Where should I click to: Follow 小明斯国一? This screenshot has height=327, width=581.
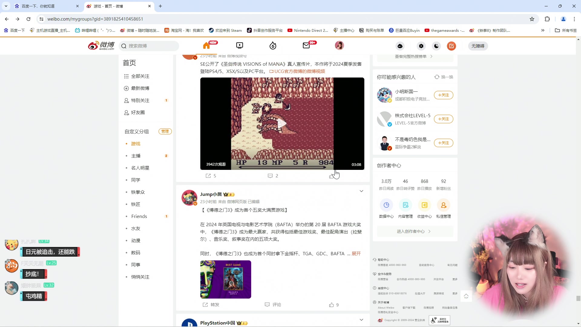pyautogui.click(x=443, y=95)
